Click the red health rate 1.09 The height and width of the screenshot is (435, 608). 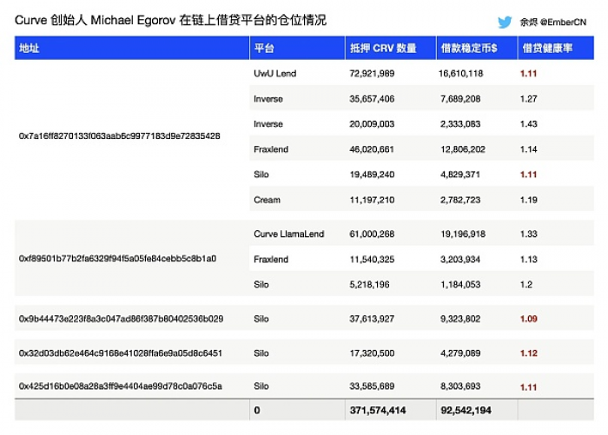[x=528, y=319]
